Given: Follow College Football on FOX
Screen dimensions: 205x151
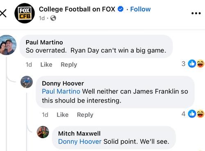Looking at the screenshot, I should (140, 9).
